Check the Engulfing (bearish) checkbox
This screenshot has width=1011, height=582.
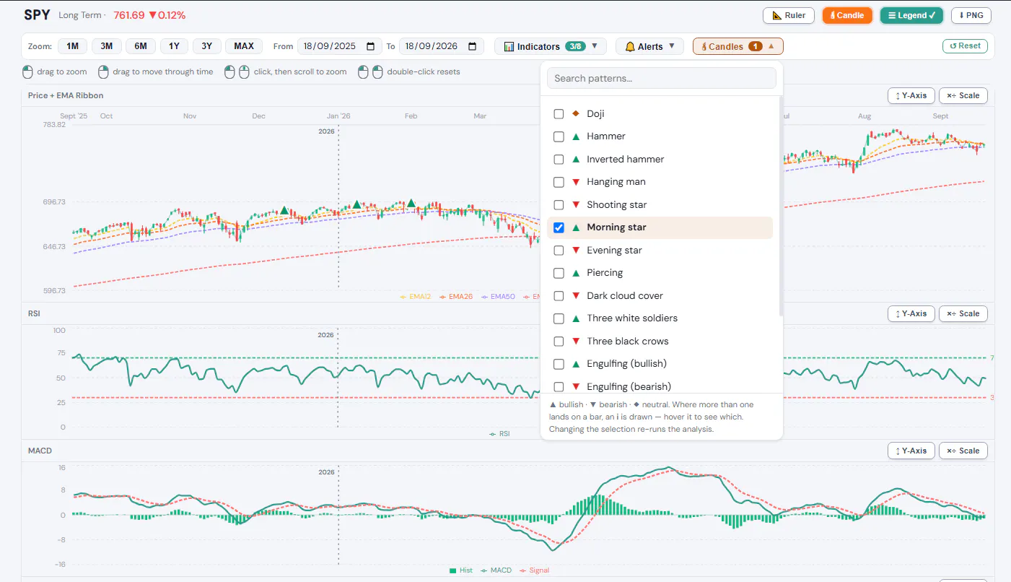559,387
